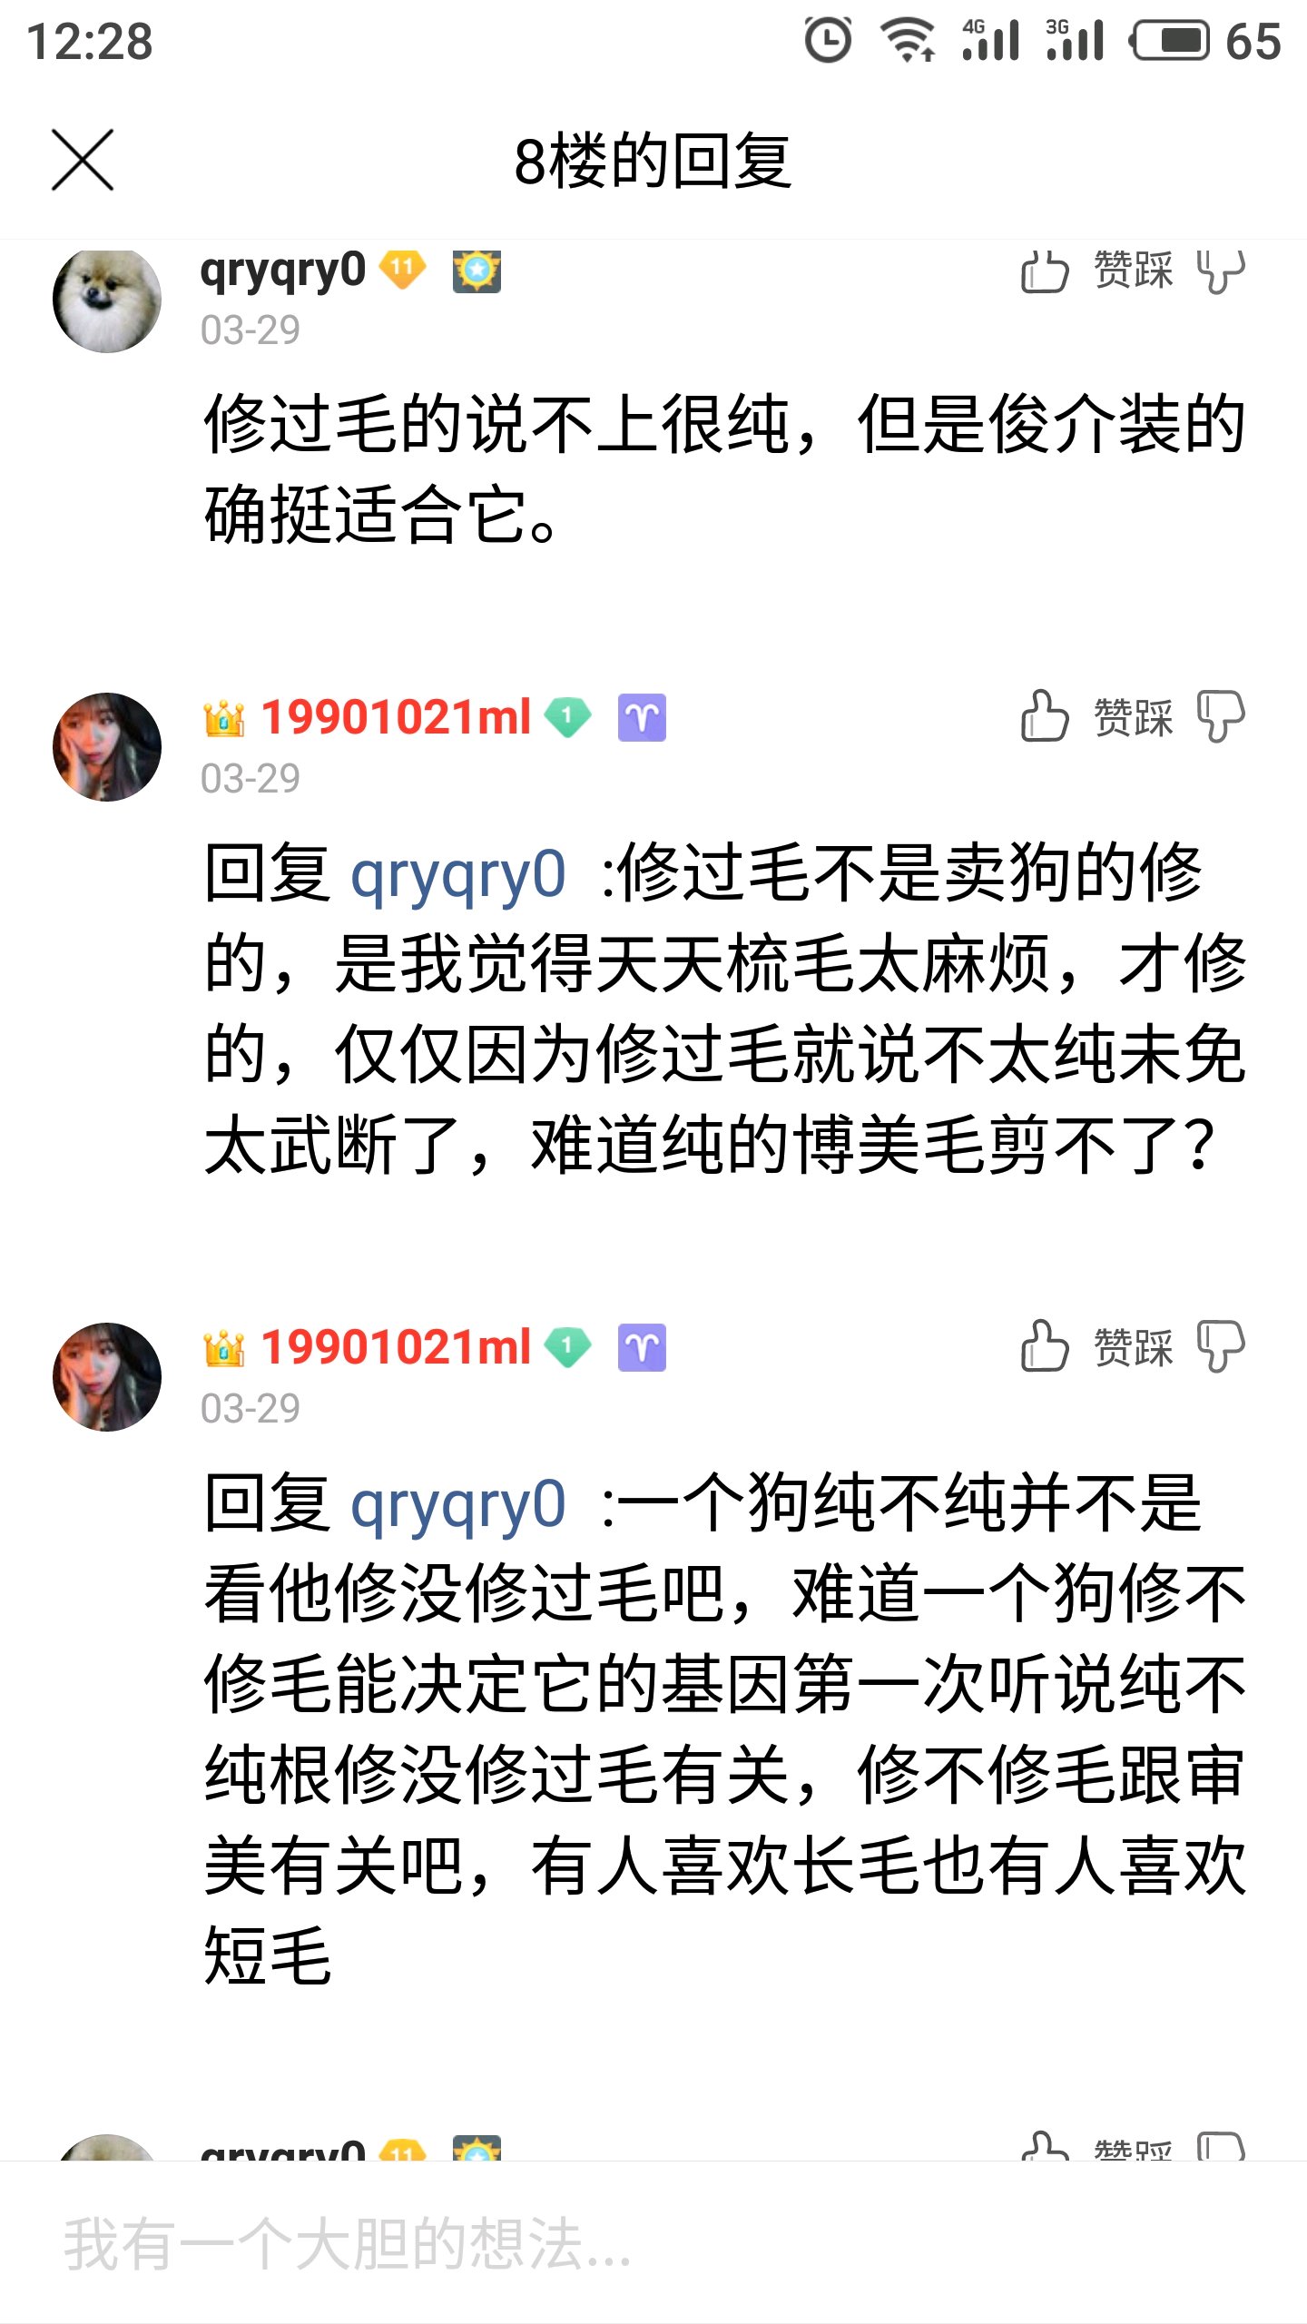The image size is (1307, 2324).
Task: Open red username 19901021ml on middle reply
Action: [396, 717]
